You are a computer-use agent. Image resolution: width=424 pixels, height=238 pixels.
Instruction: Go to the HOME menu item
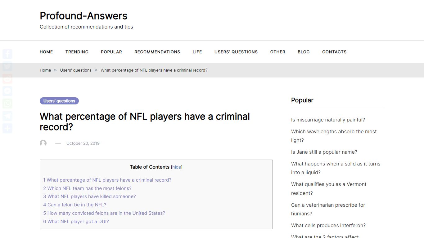(46, 52)
